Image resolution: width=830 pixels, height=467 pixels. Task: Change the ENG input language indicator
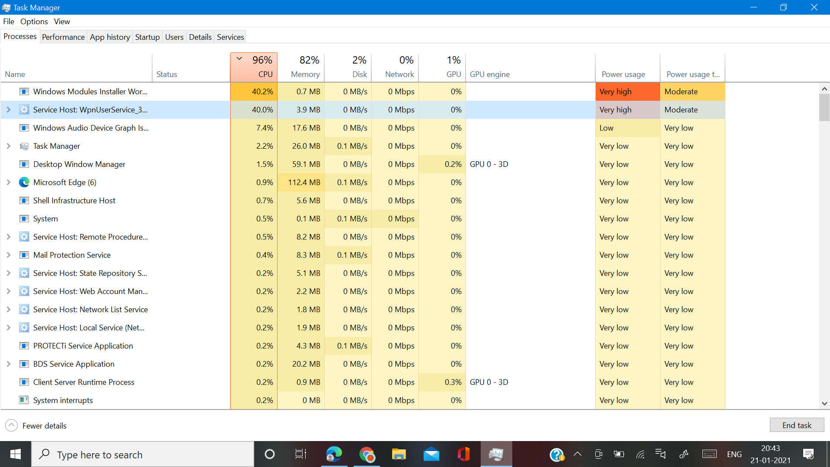(734, 454)
